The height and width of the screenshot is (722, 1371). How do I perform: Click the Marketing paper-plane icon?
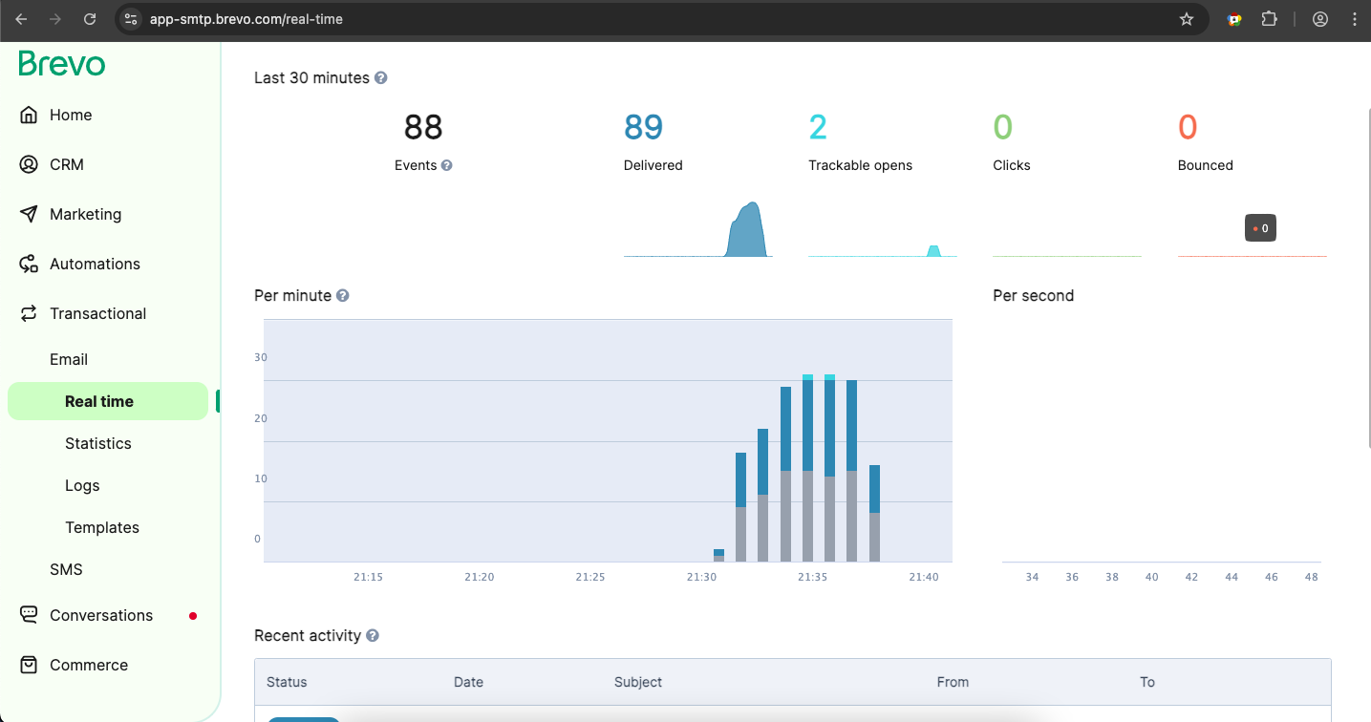tap(29, 214)
